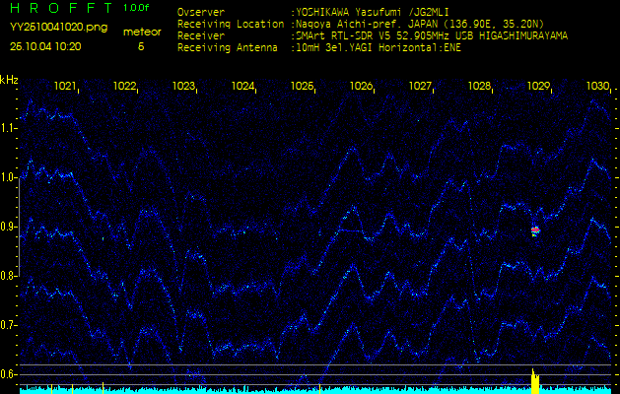Click the 0.9 kHz frequency label

click(x=9, y=227)
